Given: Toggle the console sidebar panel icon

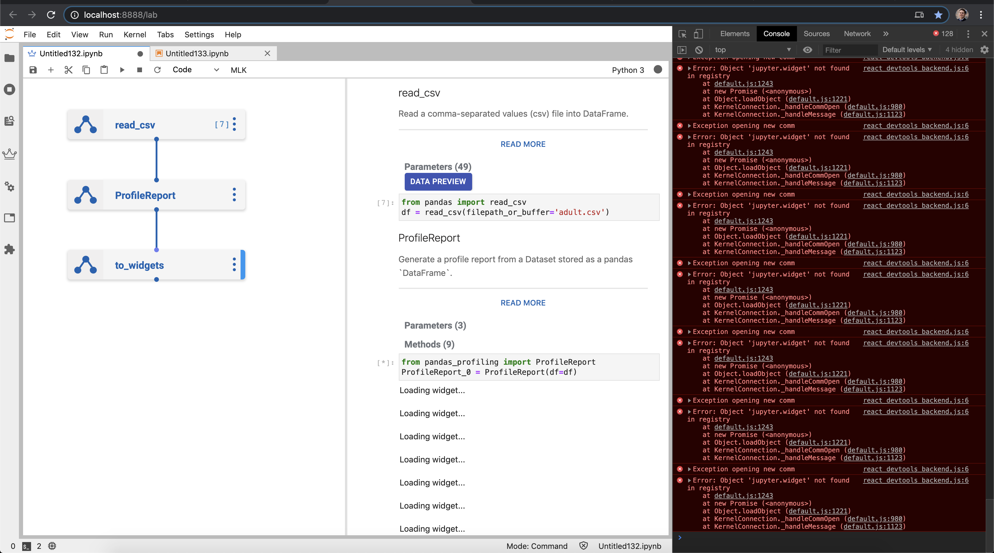Looking at the screenshot, I should pyautogui.click(x=682, y=50).
